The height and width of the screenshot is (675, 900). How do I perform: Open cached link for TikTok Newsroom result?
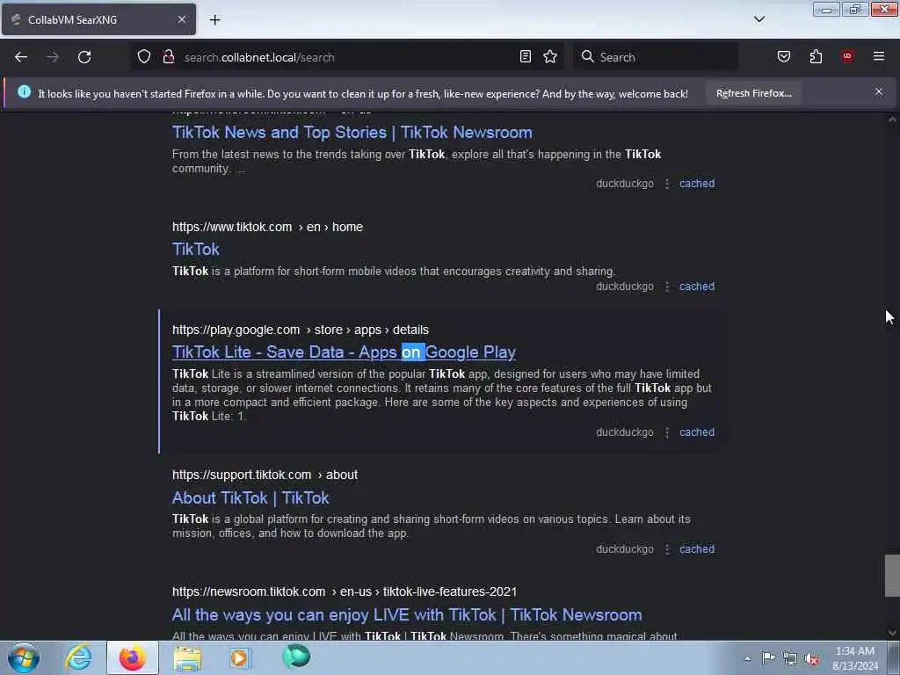pyautogui.click(x=697, y=184)
